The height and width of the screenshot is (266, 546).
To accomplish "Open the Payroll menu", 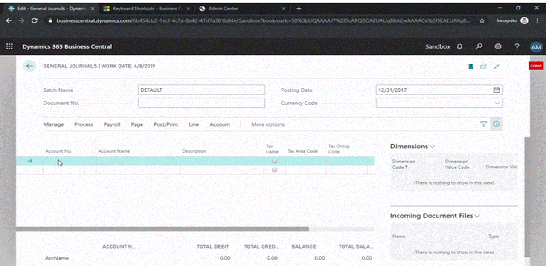I will [x=112, y=124].
